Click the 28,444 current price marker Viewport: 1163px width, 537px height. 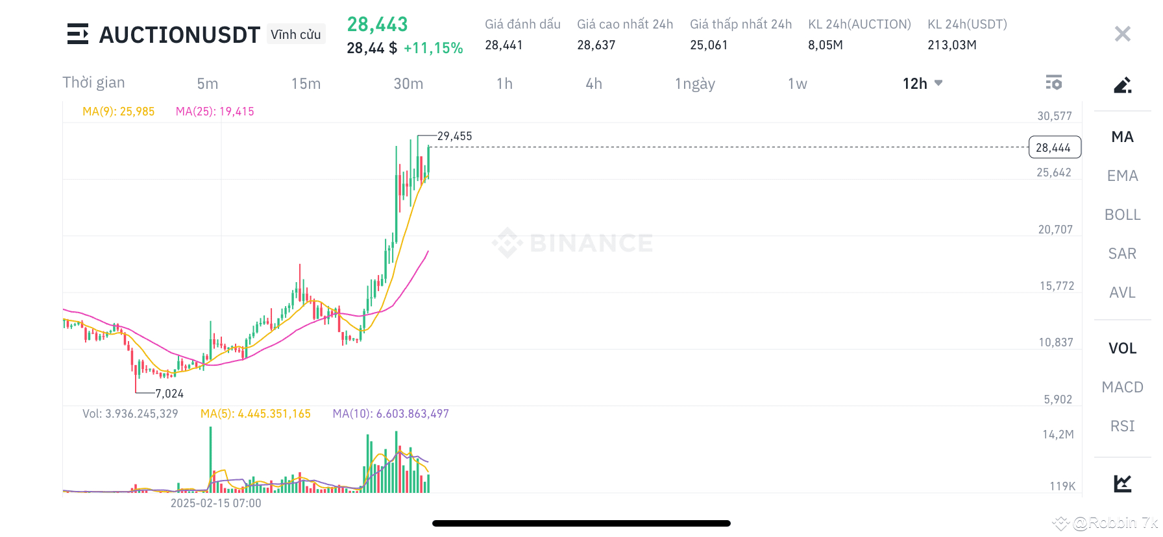[x=1054, y=148]
